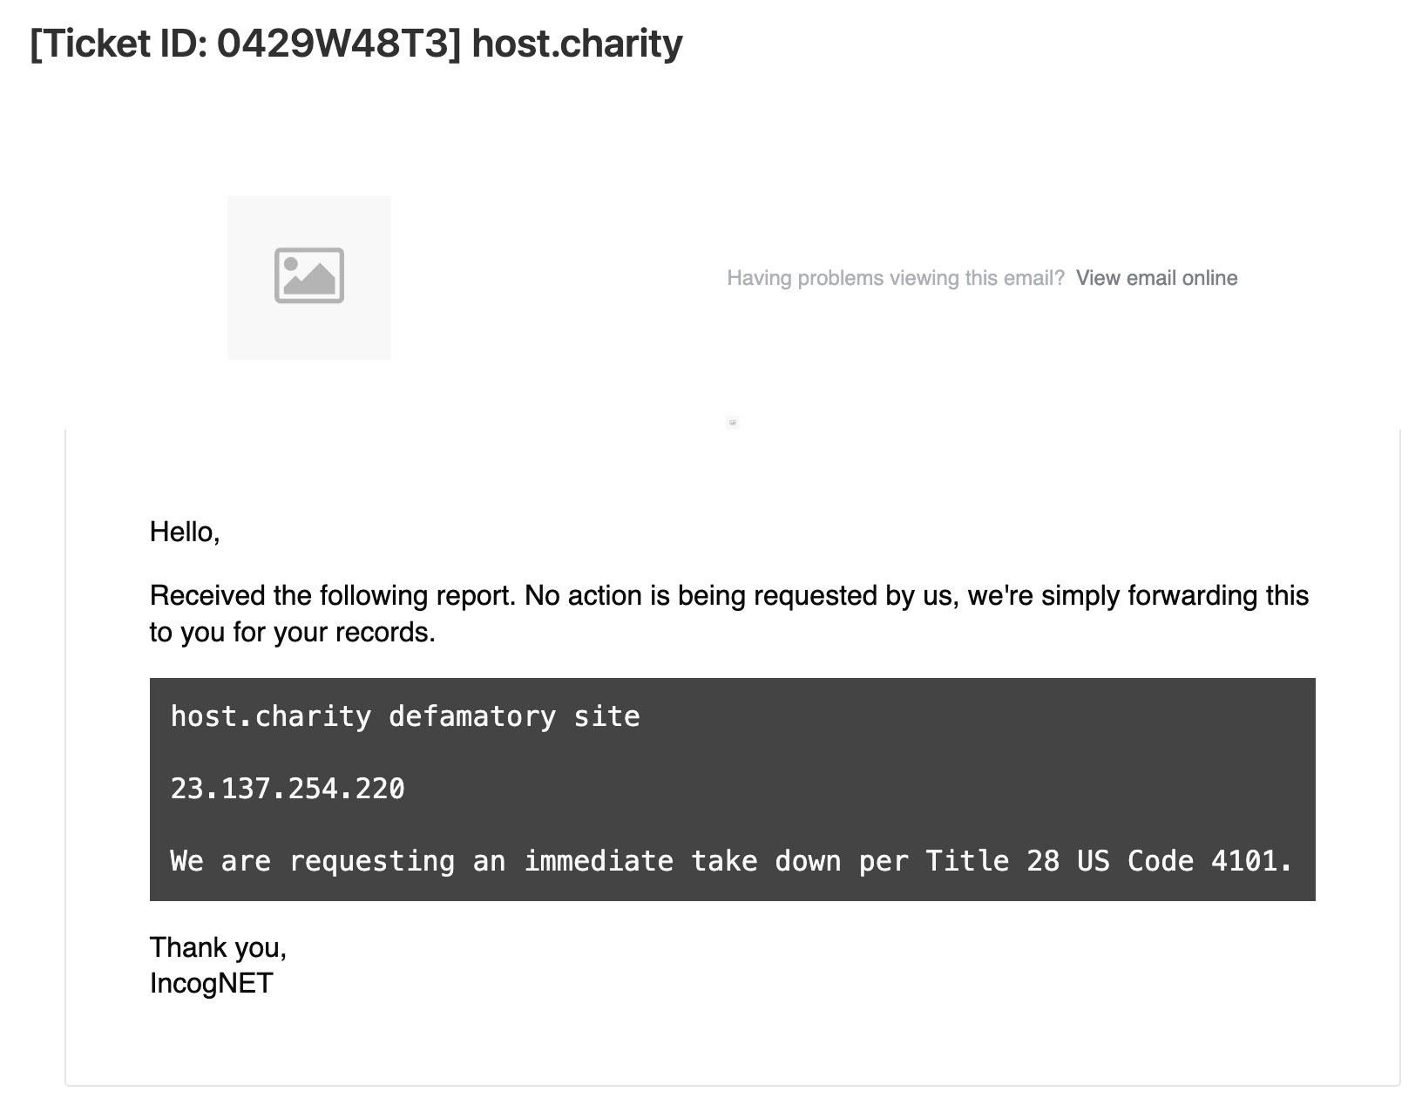
Task: Click the to you for your records line
Action: coord(293,633)
